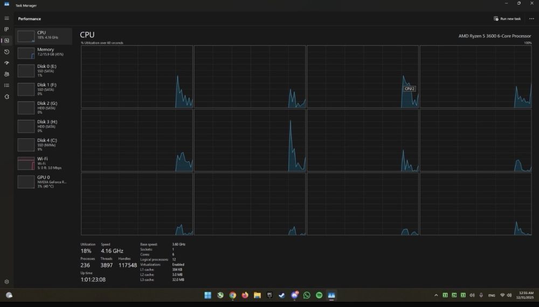This screenshot has width=539, height=307.
Task: Select Wi-Fi in the performance list
Action: coord(44,163)
